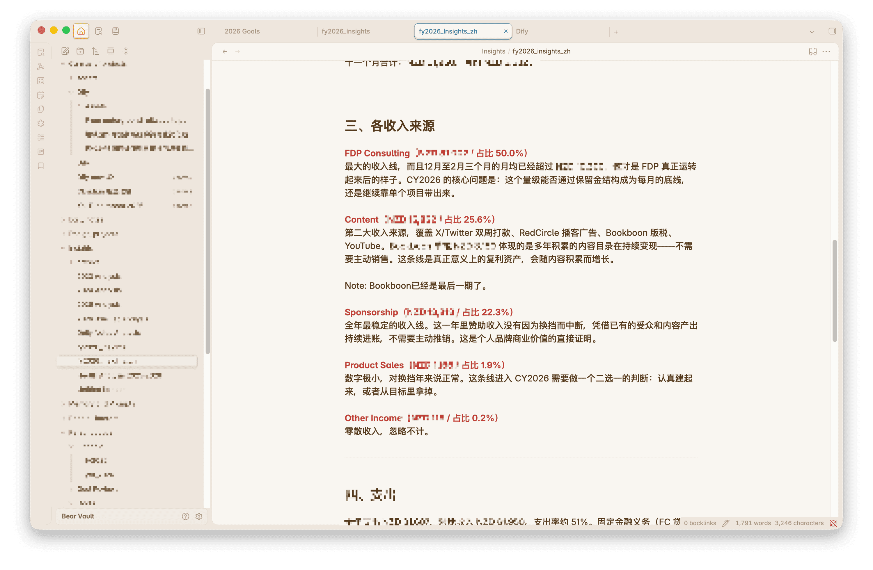The height and width of the screenshot is (570, 873).
Task: Switch to the Dify tab
Action: pos(521,31)
